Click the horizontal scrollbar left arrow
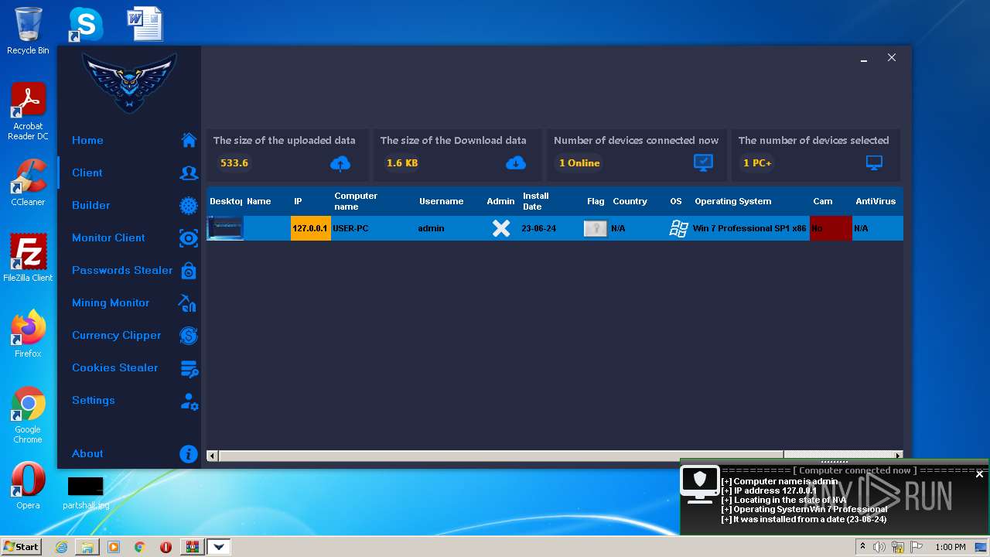The image size is (990, 557). pos(213,456)
